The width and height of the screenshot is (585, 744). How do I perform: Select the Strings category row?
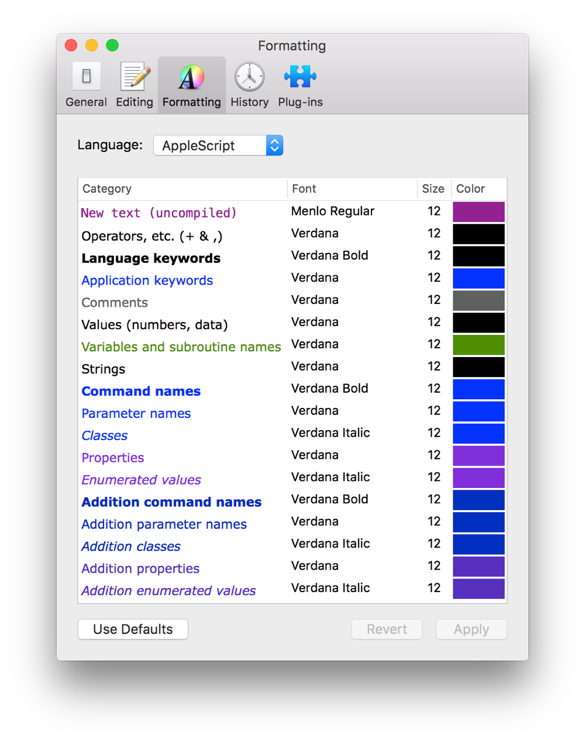[x=103, y=369]
